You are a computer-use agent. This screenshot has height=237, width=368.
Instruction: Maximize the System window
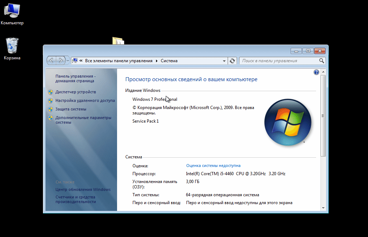click(308, 51)
